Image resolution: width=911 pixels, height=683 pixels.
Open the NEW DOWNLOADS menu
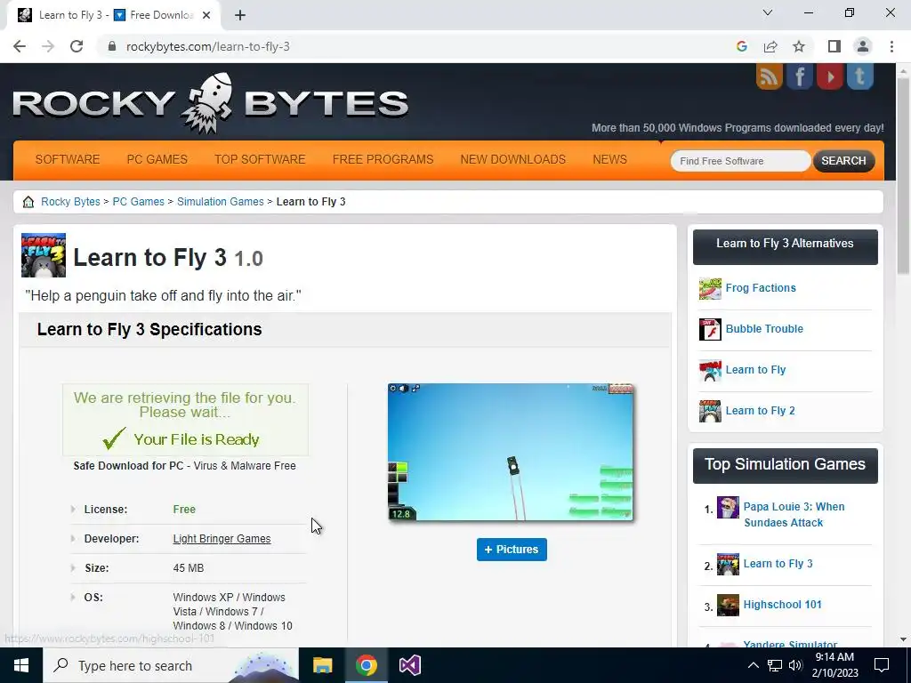(x=513, y=160)
